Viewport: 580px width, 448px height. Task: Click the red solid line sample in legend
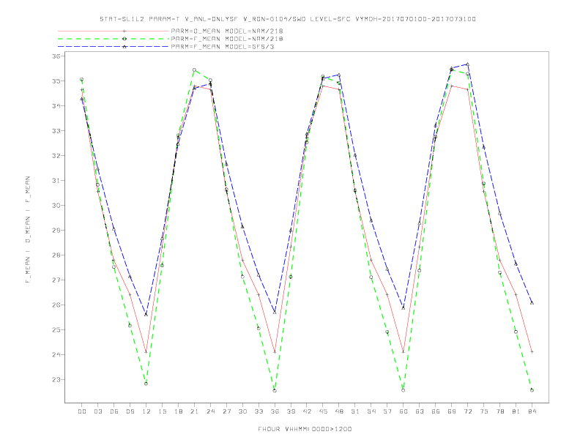point(114,31)
